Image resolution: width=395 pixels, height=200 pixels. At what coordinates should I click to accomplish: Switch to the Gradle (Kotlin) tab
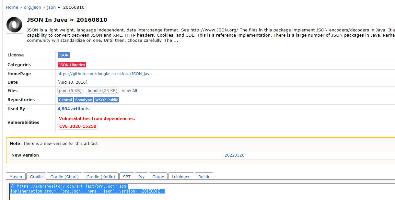101,177
